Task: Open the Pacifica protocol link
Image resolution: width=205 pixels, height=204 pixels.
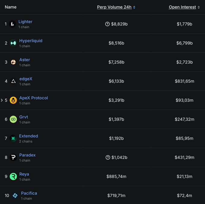Action: (29, 193)
